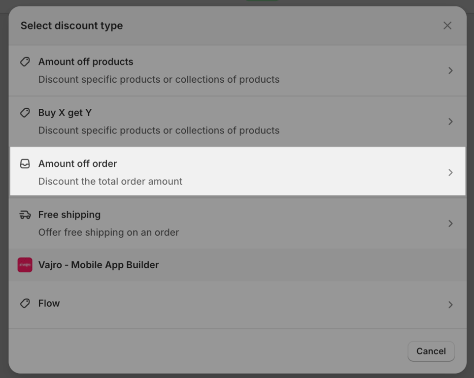Choose the Buy X get Y label
The image size is (474, 378).
65,113
